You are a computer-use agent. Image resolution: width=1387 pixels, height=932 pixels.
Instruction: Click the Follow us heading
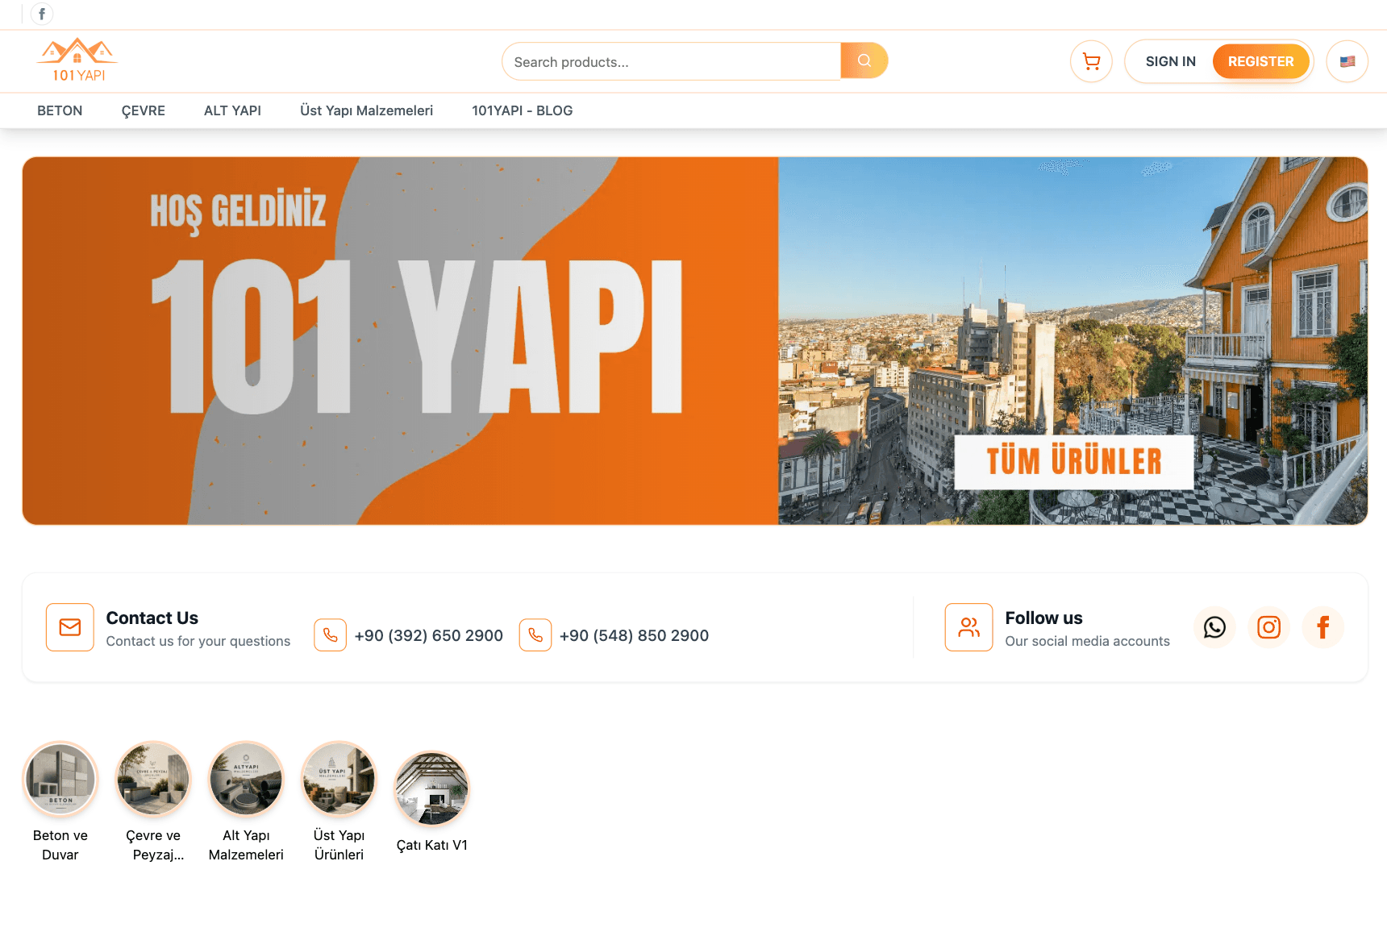(x=1043, y=618)
